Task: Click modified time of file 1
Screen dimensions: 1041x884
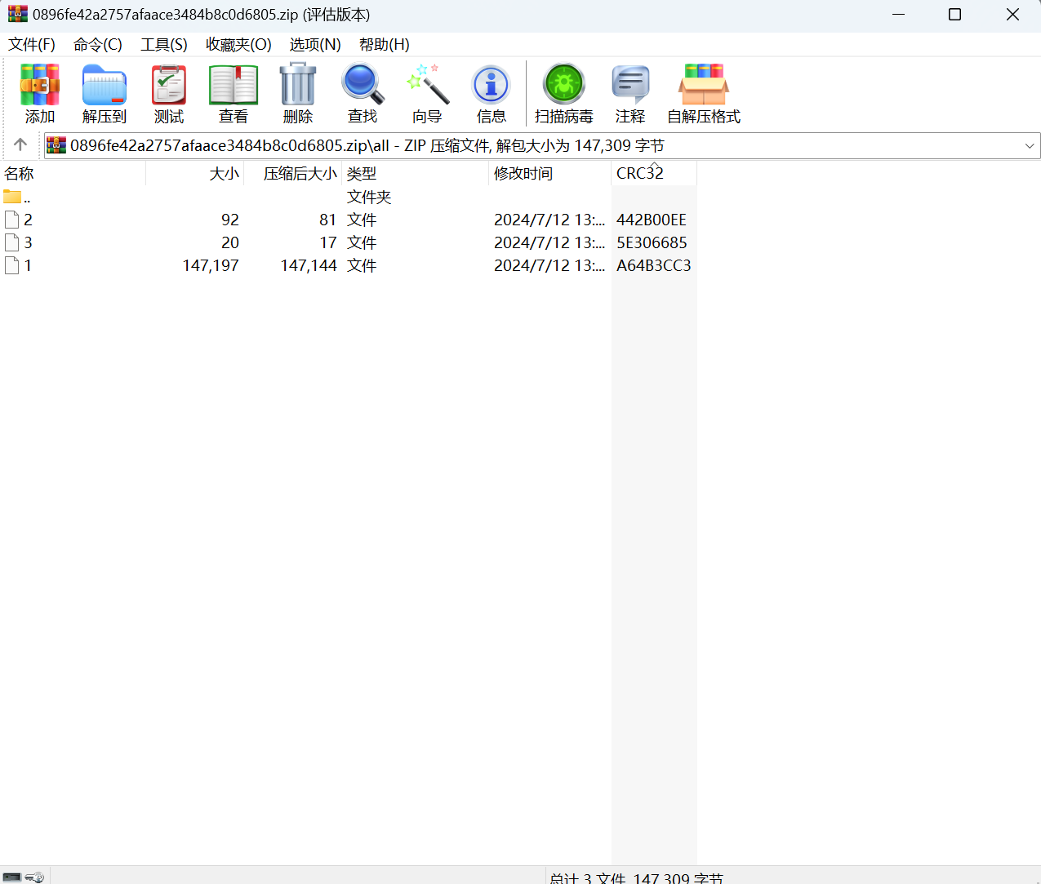Action: click(x=549, y=265)
